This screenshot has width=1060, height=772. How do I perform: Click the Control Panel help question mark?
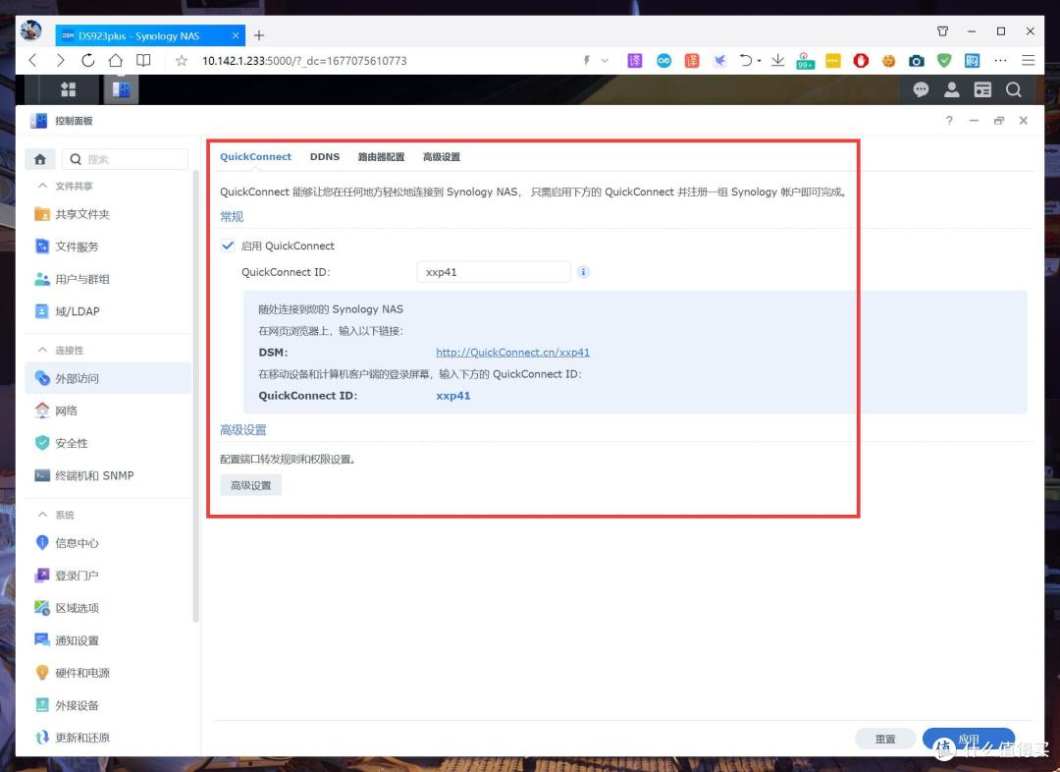(949, 121)
